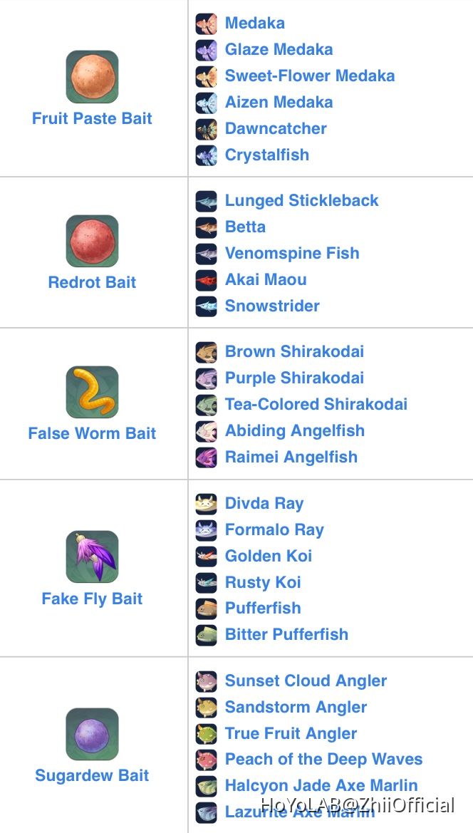Select the Crystalfish icon
Viewport: 473px width, 833px height.
click(x=207, y=155)
